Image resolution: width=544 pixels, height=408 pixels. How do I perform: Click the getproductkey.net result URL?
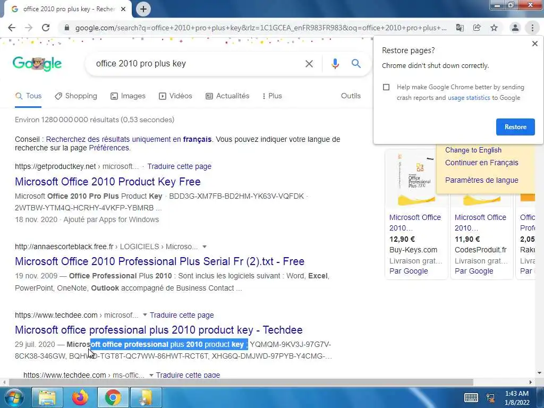tap(77, 166)
